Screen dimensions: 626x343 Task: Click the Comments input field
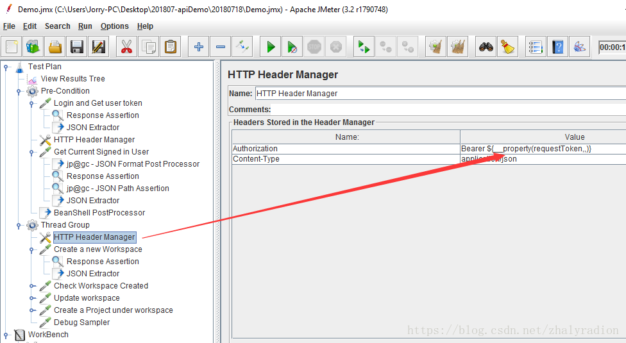[448, 109]
